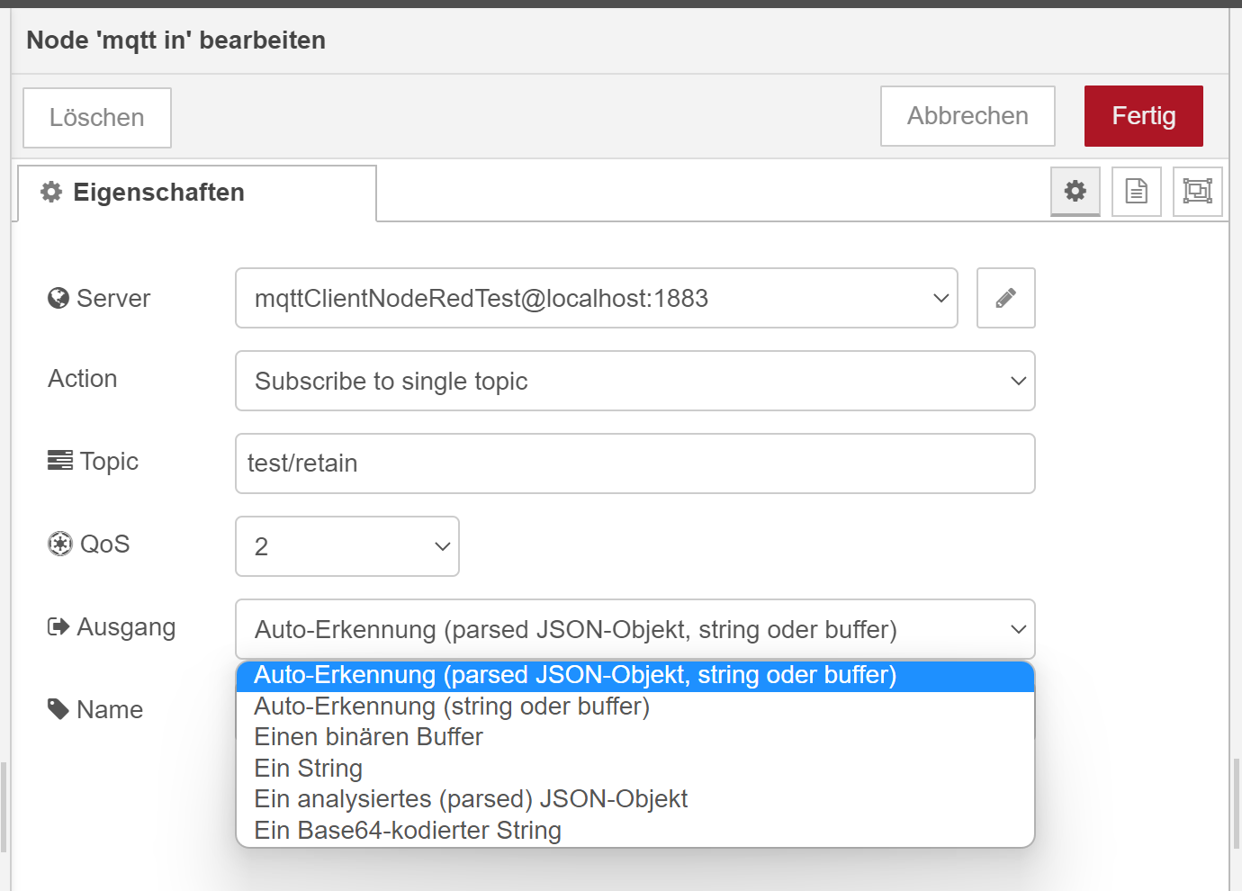Select 'Auto-Erkennung (string oder buffer)' option
The image size is (1242, 891).
[x=452, y=706]
